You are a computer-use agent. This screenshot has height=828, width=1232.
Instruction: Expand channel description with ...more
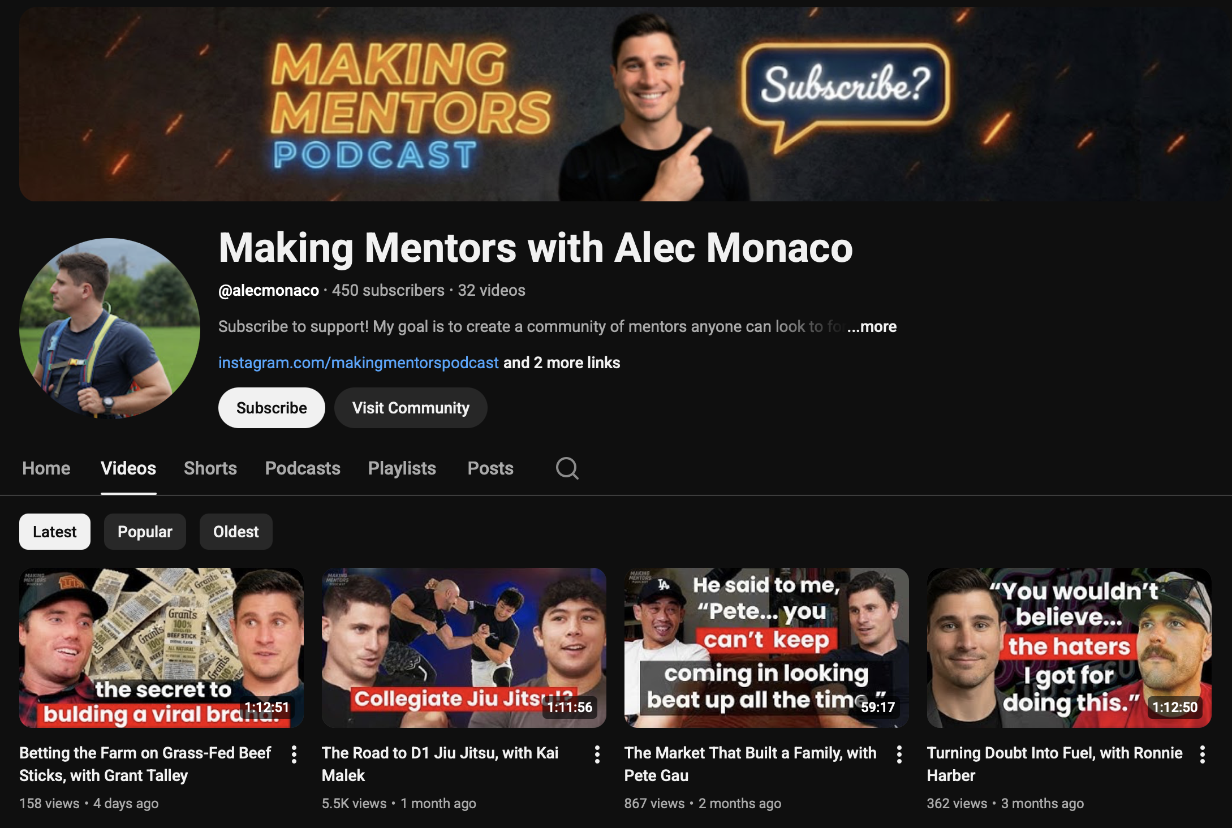tap(872, 326)
